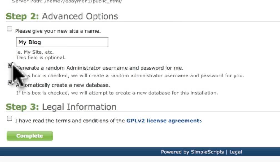Check the site name checkbox
Screen dimensions: 280x162
point(10,29)
